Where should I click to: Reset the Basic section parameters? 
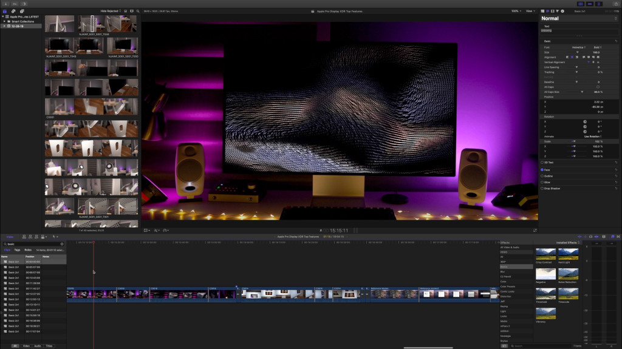coord(615,41)
